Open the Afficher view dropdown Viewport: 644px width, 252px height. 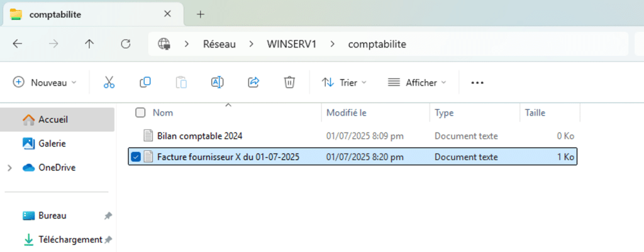point(417,82)
